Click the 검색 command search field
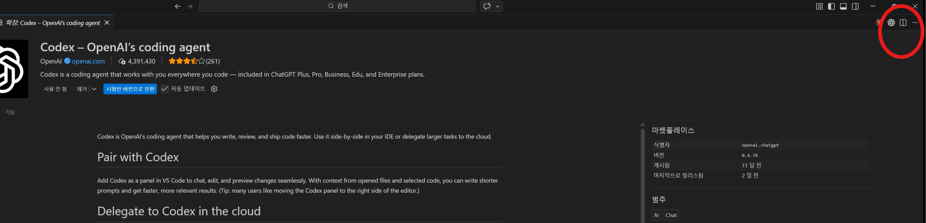Screen dimensions: 926x223 (x=337, y=6)
